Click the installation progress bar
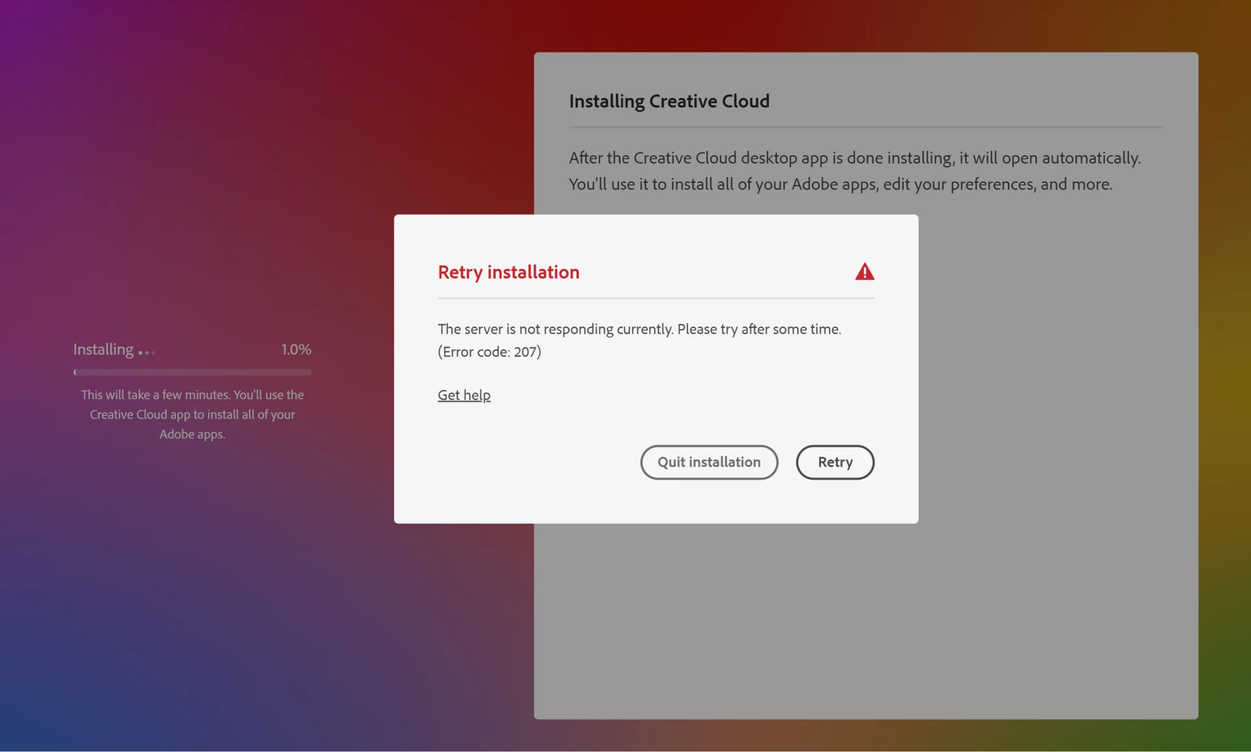This screenshot has width=1251, height=752. pyautogui.click(x=192, y=372)
